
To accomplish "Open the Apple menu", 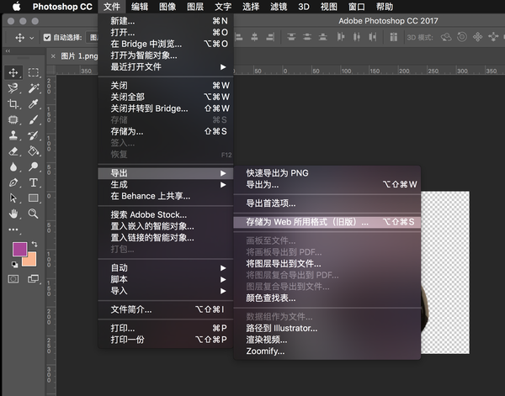I will tap(16, 7).
